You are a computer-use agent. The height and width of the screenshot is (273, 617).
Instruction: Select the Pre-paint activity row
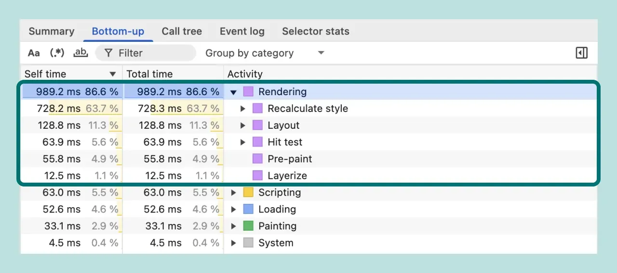(x=290, y=159)
